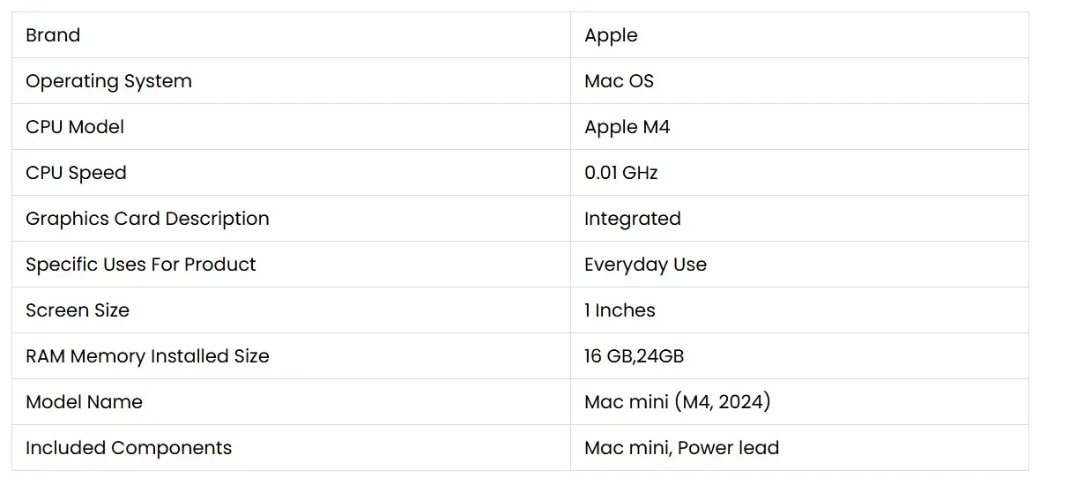This screenshot has width=1069, height=500.
Task: Click the Included Components label
Action: [129, 448]
